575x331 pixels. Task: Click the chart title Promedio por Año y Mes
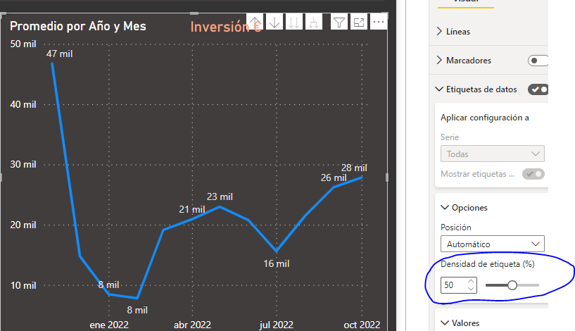point(77,27)
